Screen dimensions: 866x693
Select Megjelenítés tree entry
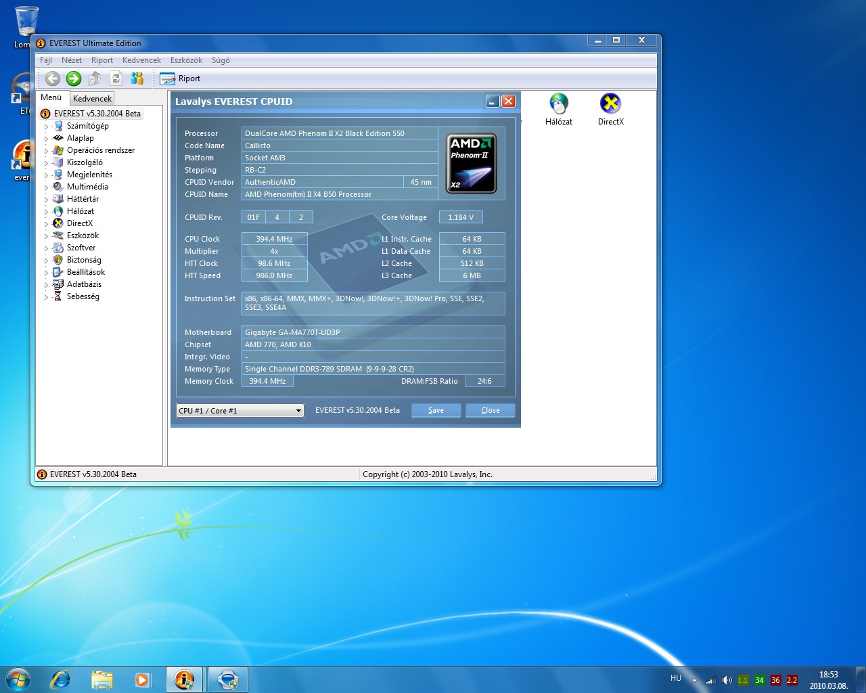coord(89,175)
